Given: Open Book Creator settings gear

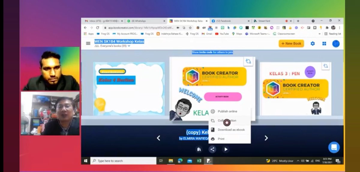Looking at the screenshot, I should coord(313,44).
